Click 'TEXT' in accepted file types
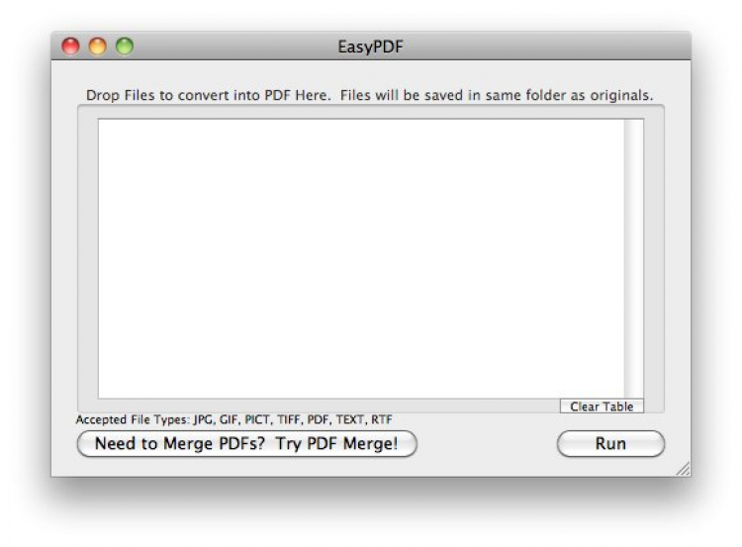The width and height of the screenshot is (742, 547). click(x=350, y=419)
